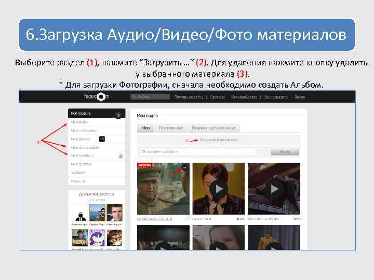Open last video thumbnail in the bottom row
The image size is (374, 280).
(x=274, y=237)
